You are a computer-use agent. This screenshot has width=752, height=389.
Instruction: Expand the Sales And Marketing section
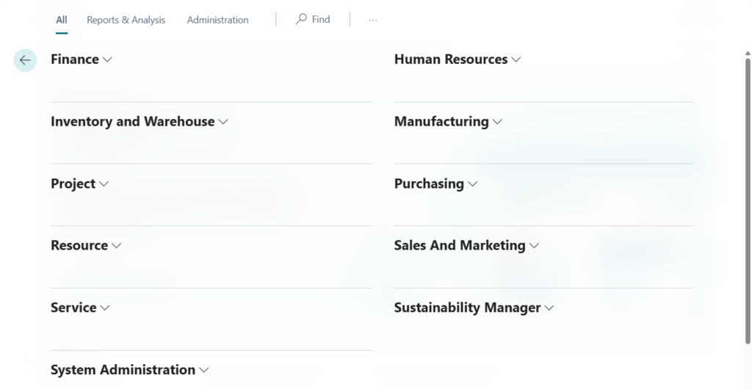pyautogui.click(x=466, y=246)
